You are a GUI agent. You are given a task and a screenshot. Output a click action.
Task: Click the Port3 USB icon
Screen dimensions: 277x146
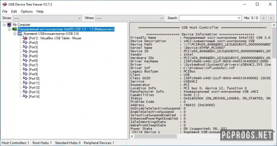(25, 47)
